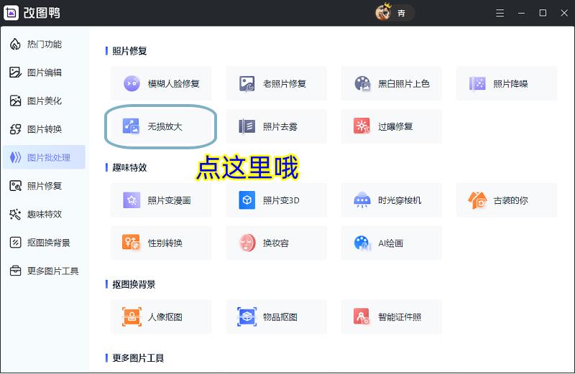The height and width of the screenshot is (374, 575).
Task: Open 抠图换背景 in the sidebar
Action: [44, 243]
